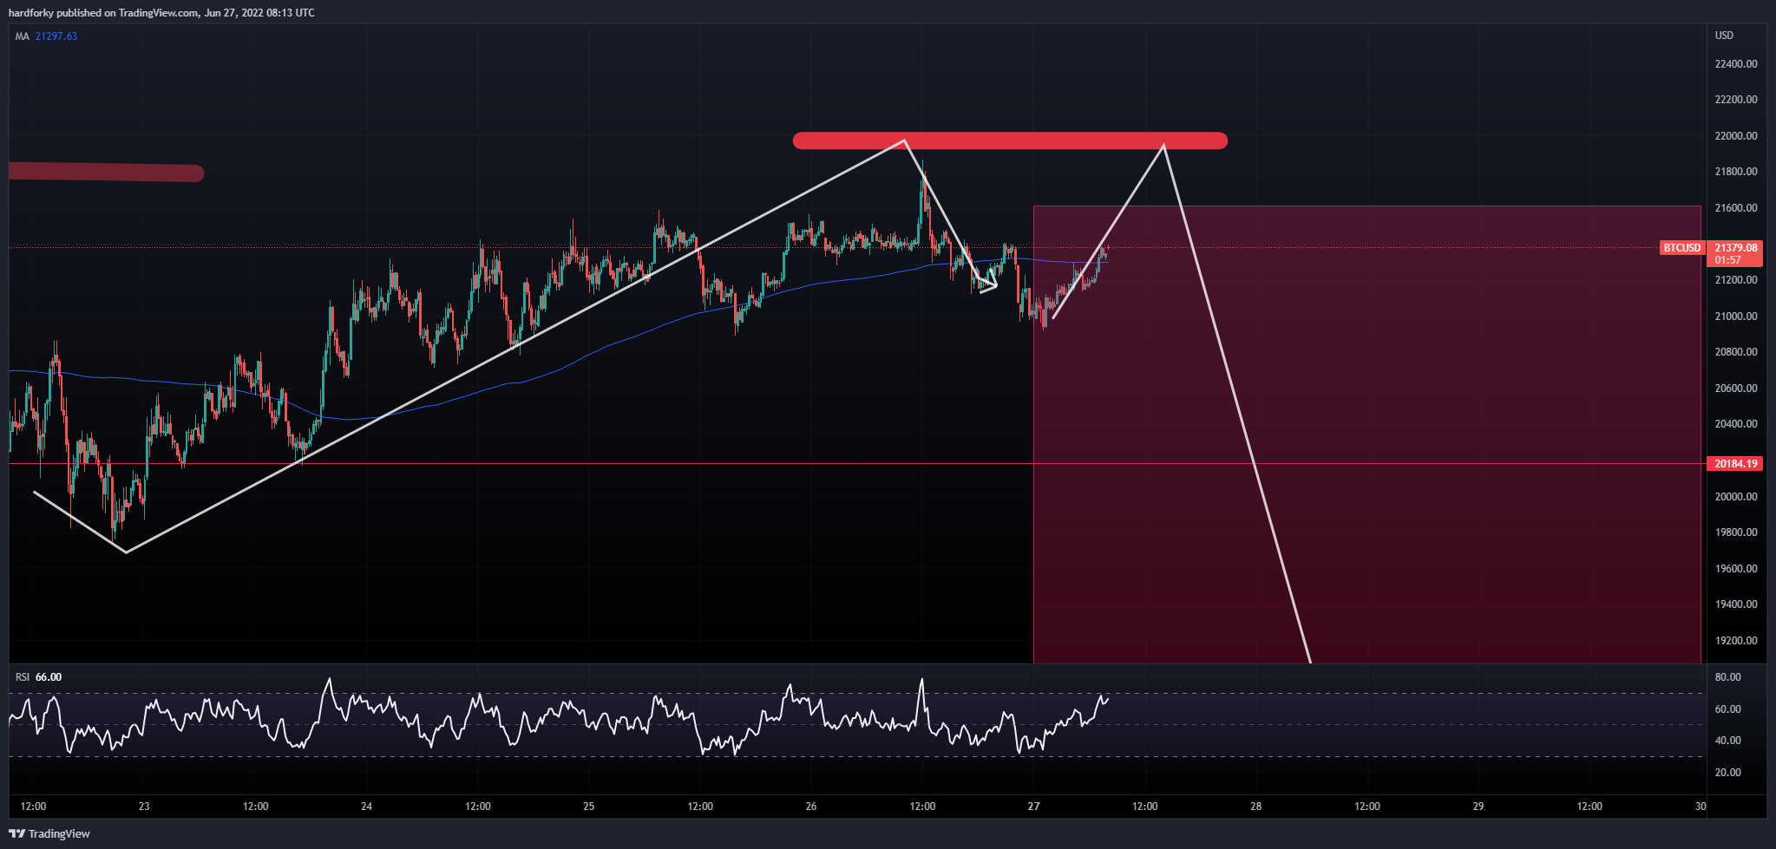Image resolution: width=1776 pixels, height=849 pixels.
Task: Select the dark red zone bar near 21800
Action: tap(106, 172)
